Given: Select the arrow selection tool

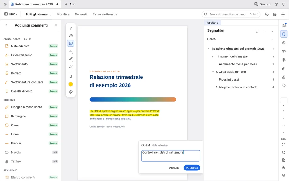Looking at the screenshot, I should (x=71, y=28).
